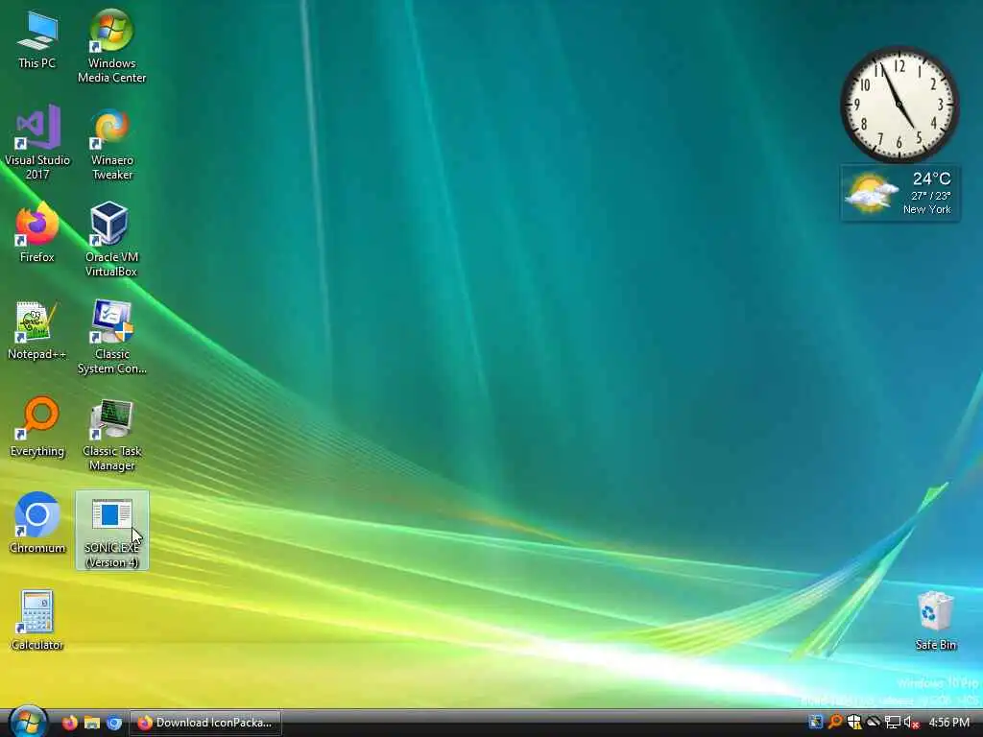Switch to Download IconPacka... taskbar window
The height and width of the screenshot is (737, 983).
205,723
